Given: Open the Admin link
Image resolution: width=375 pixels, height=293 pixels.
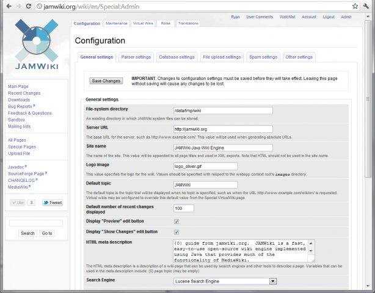Looking at the screenshot, I should point(346,17).
